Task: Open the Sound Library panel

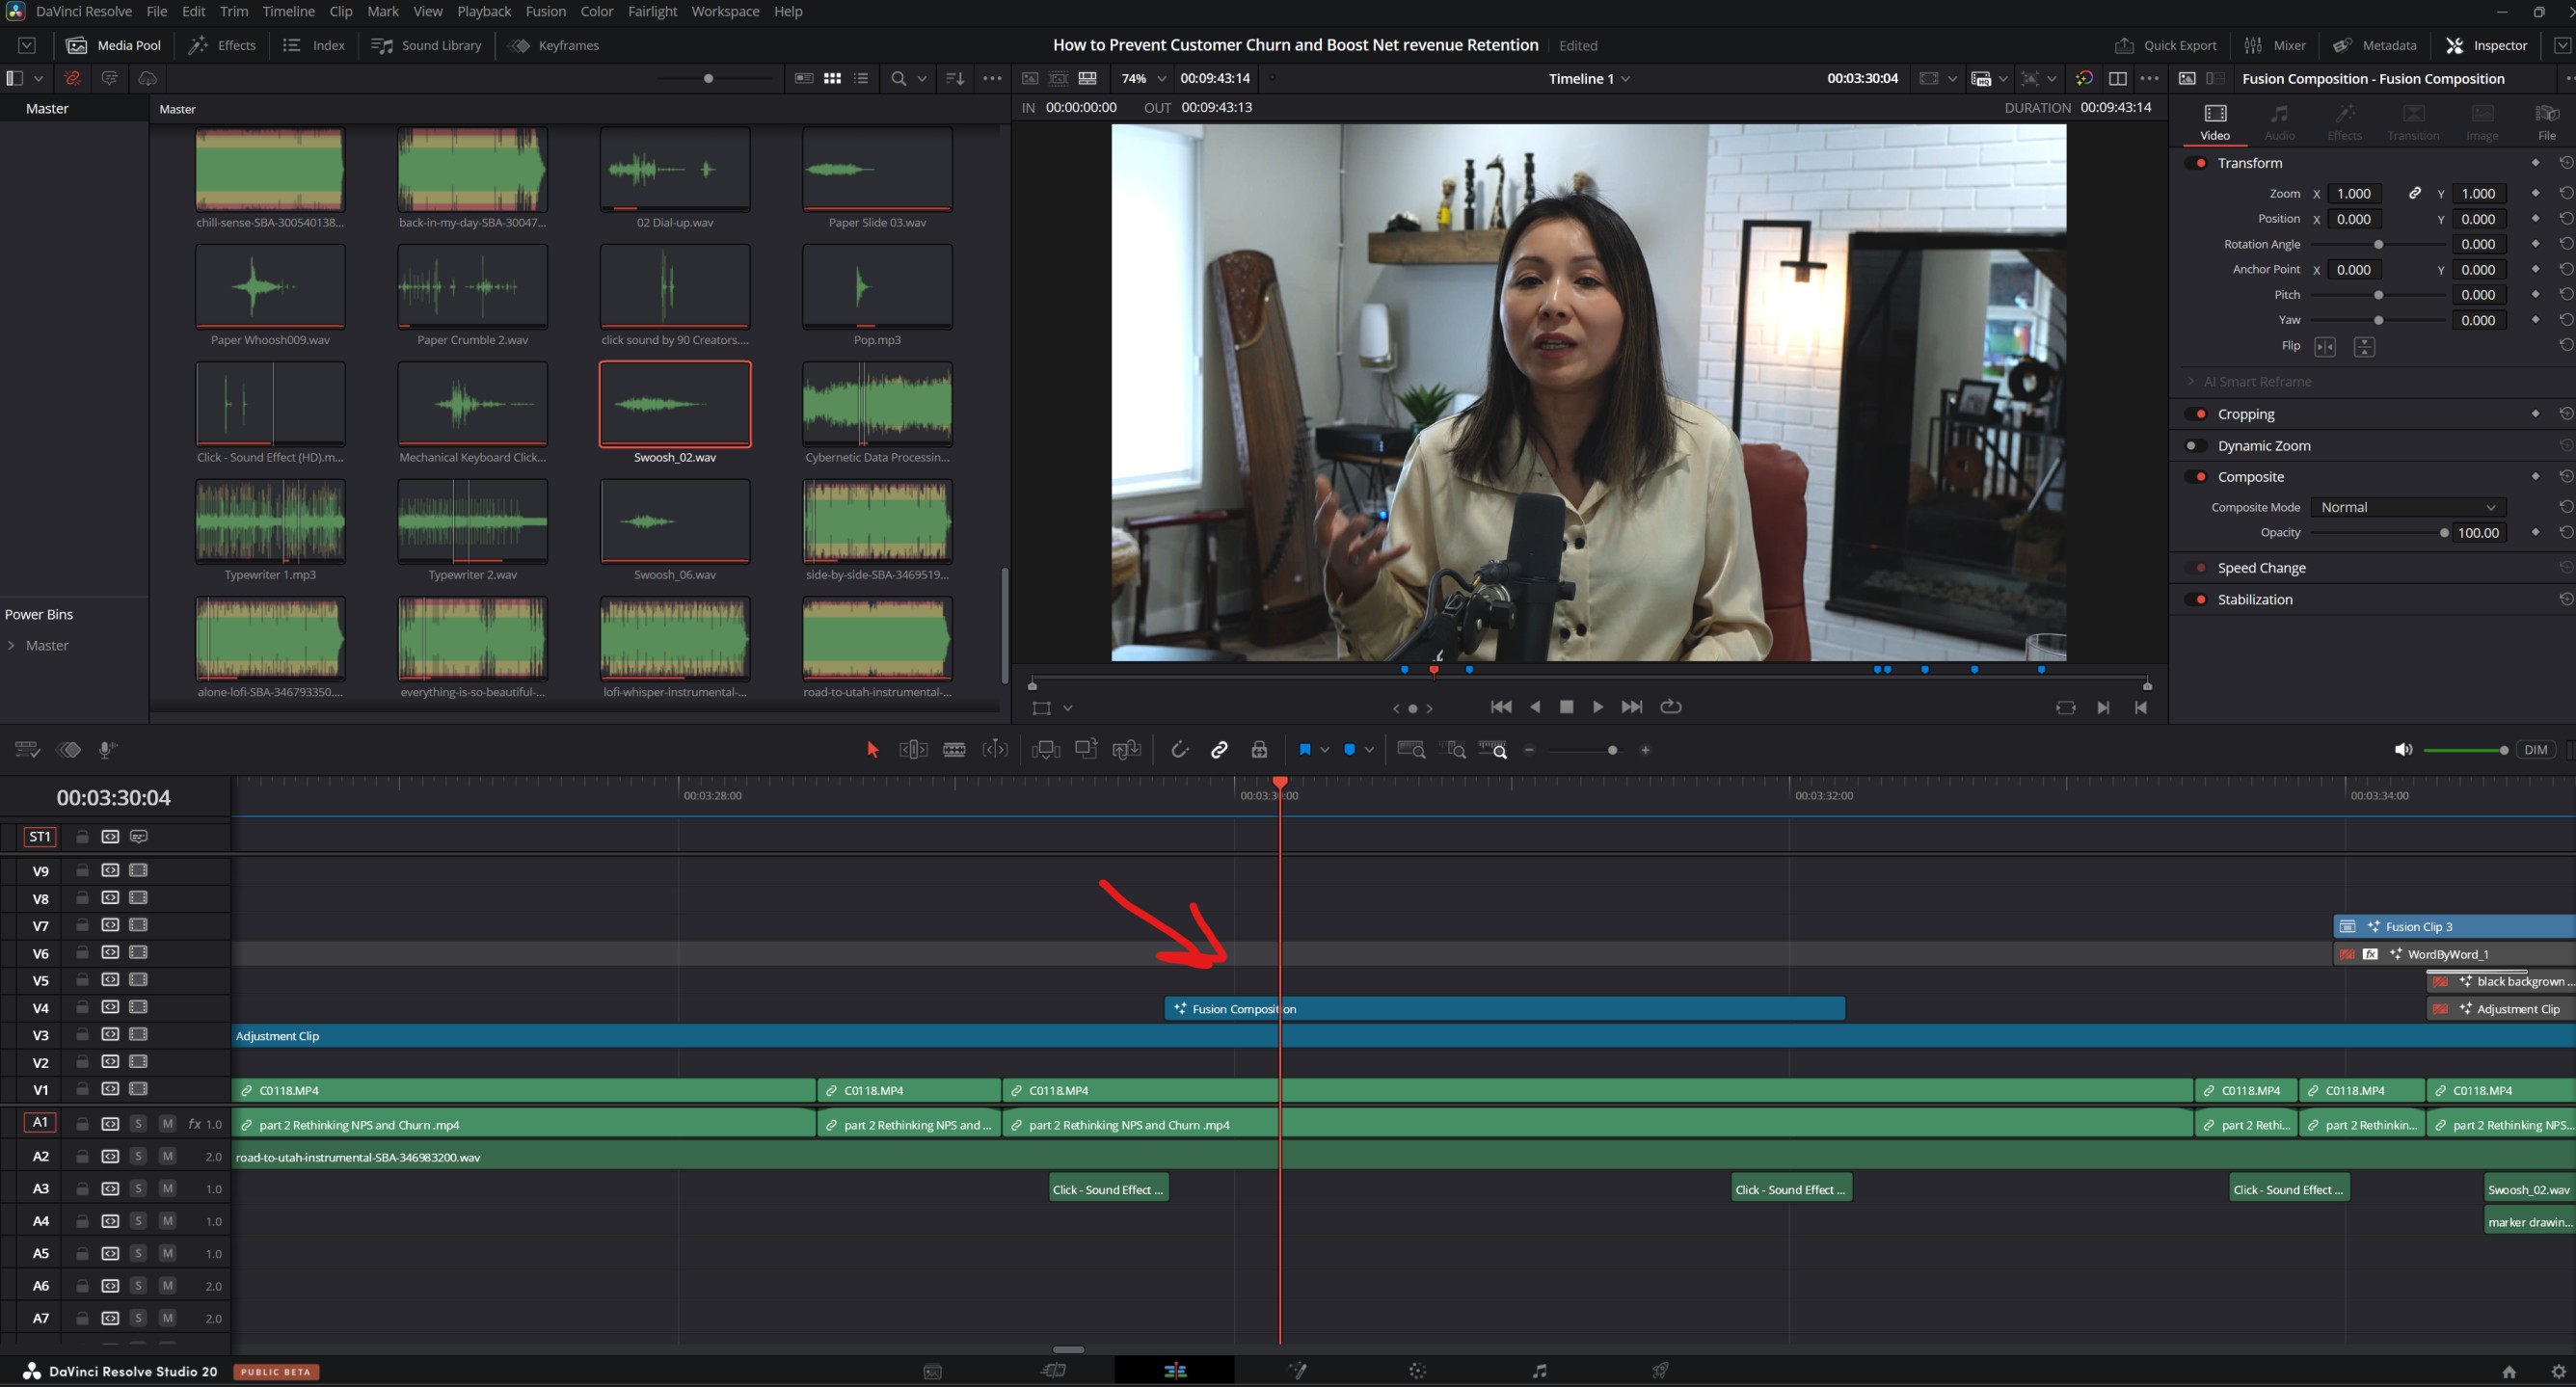Action: 426,45
